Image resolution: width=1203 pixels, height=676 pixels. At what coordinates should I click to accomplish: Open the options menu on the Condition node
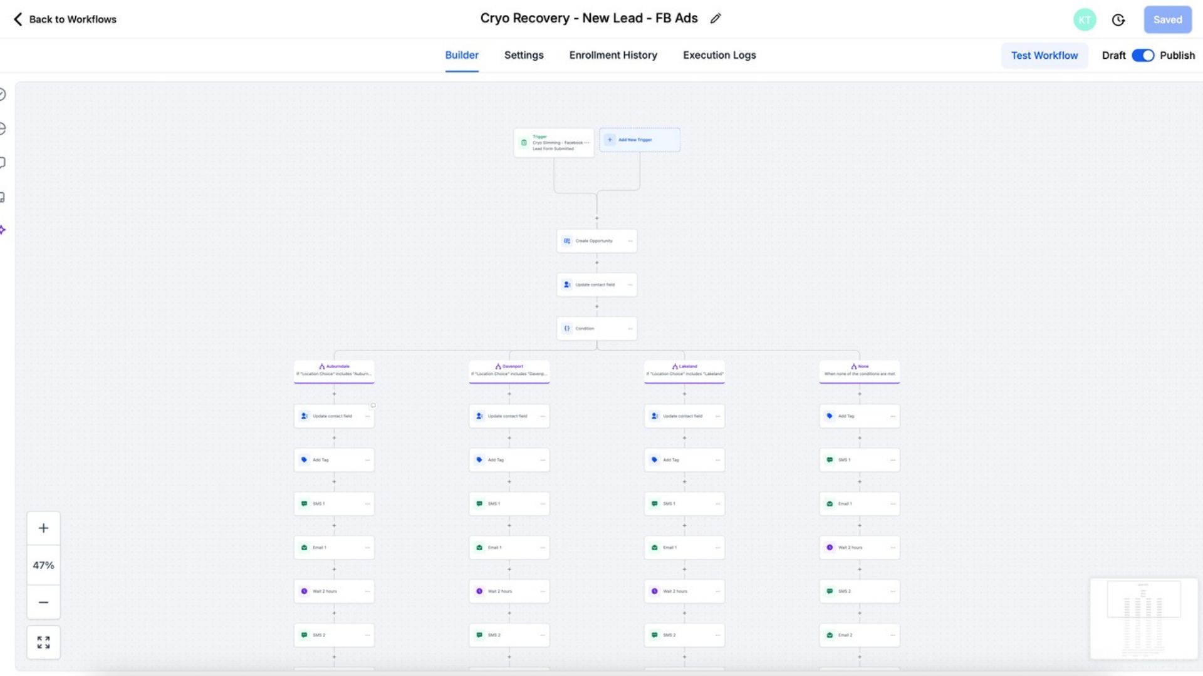pyautogui.click(x=630, y=328)
